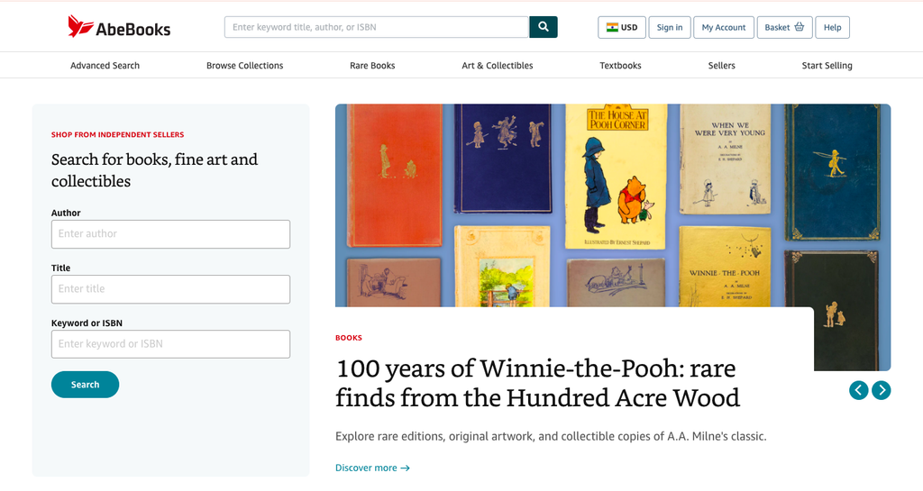
Task: Open the Winnie-the-Pooh books banner image
Action: pos(613,205)
